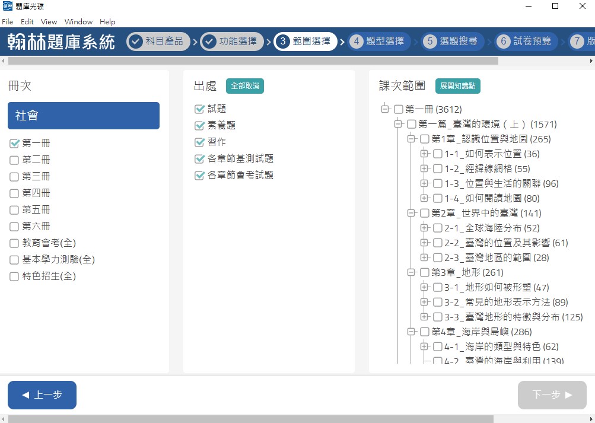Uncheck 試題 source

coord(199,109)
